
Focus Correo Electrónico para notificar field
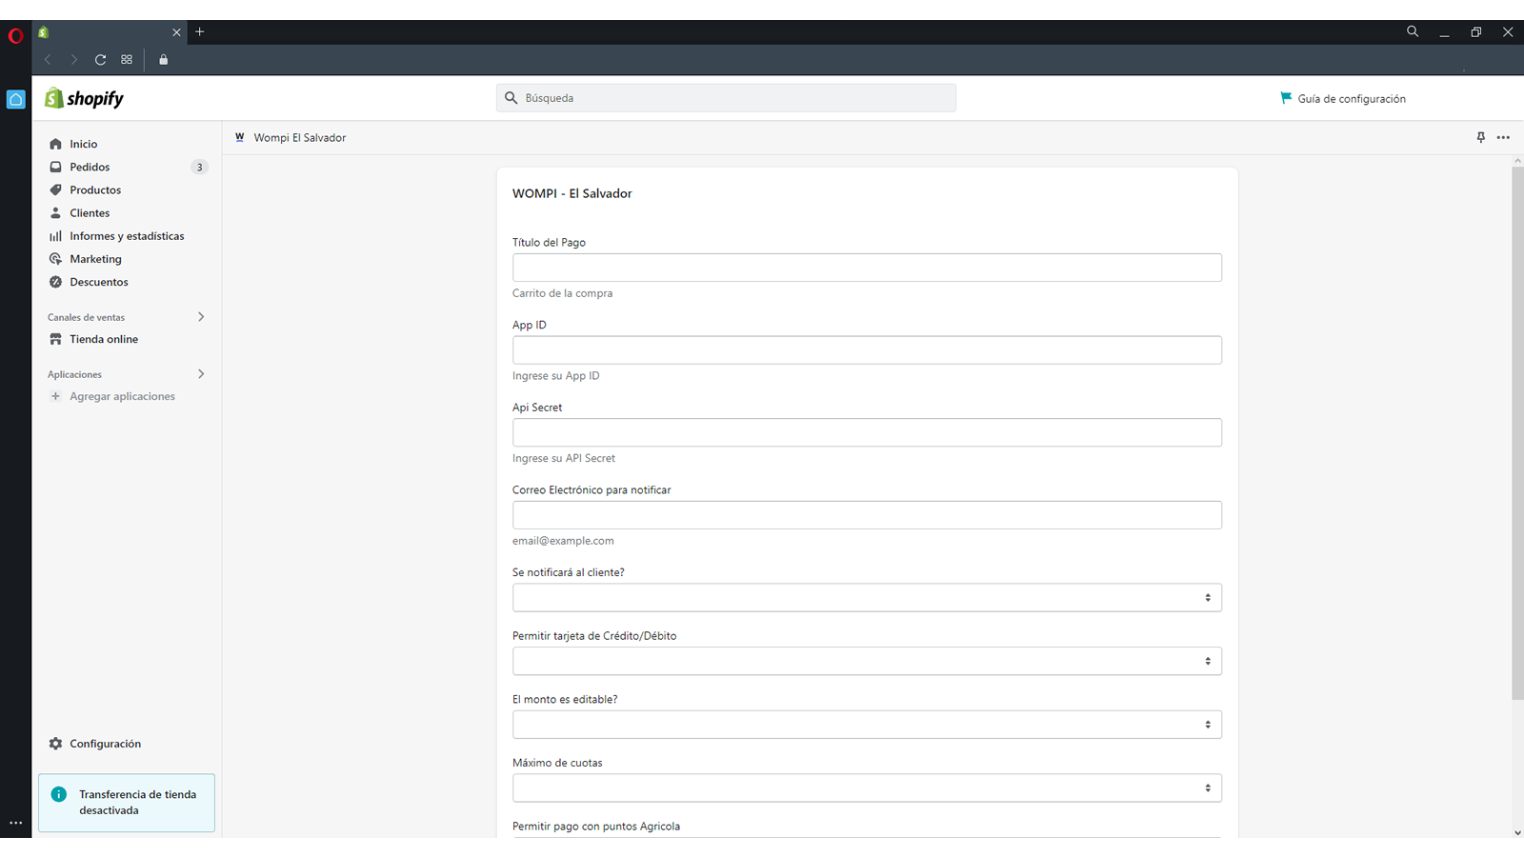click(x=867, y=515)
